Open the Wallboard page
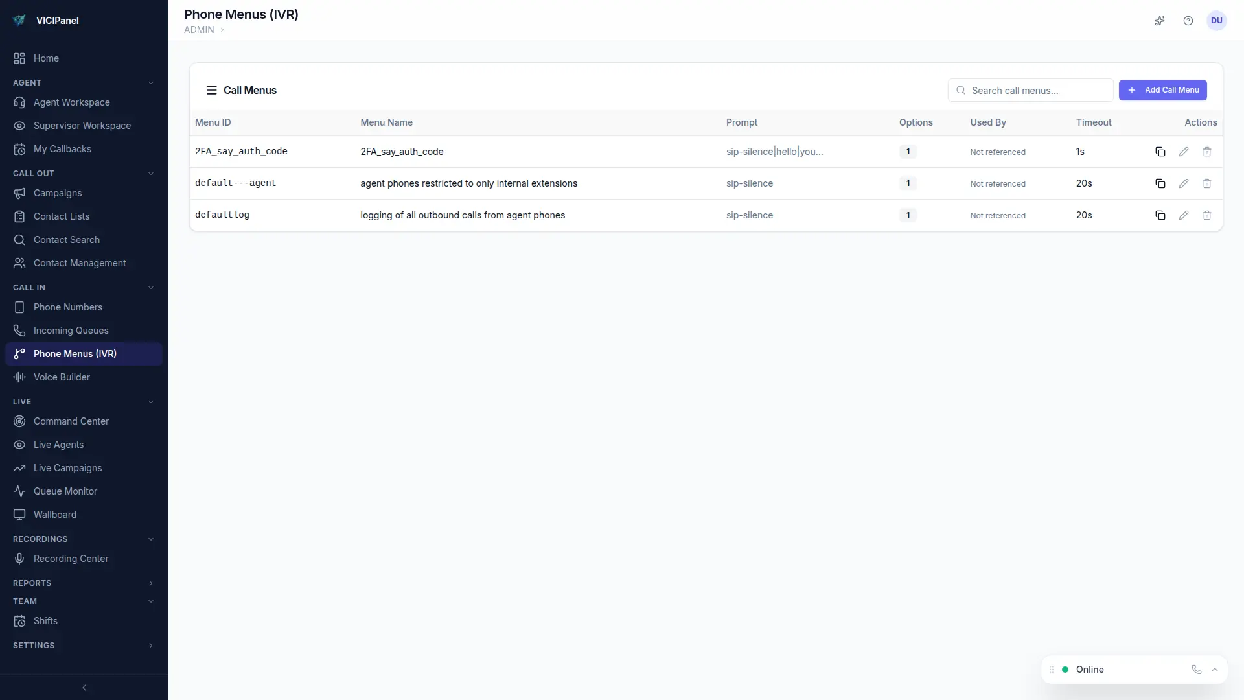 [54, 515]
